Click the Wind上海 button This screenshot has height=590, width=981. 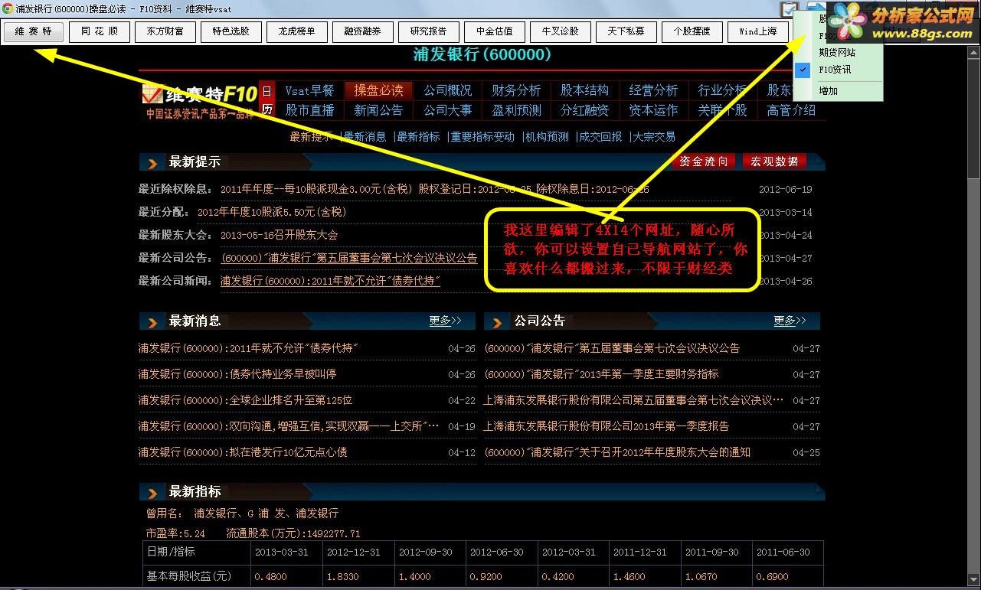pyautogui.click(x=758, y=31)
